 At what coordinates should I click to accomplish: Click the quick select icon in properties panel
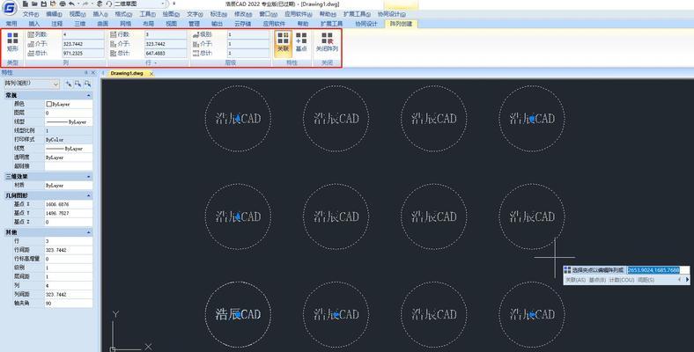(x=87, y=84)
